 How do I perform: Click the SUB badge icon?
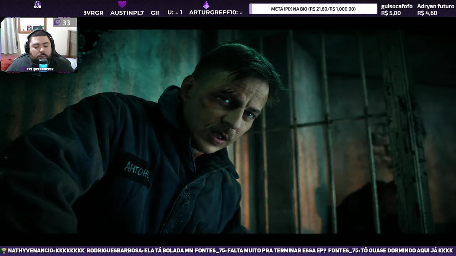(37, 5)
